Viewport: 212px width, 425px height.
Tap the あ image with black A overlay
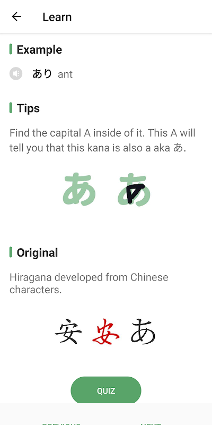(x=135, y=190)
